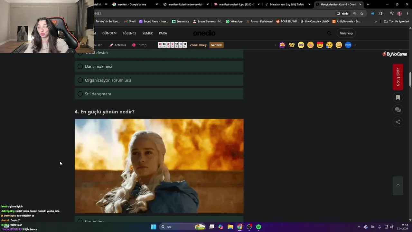This screenshot has width=412, height=232.
Task: Click the taskbar microphone icon
Action: tap(379, 227)
